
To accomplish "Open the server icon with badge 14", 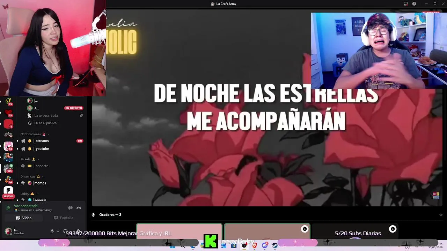I will [x=8, y=180].
